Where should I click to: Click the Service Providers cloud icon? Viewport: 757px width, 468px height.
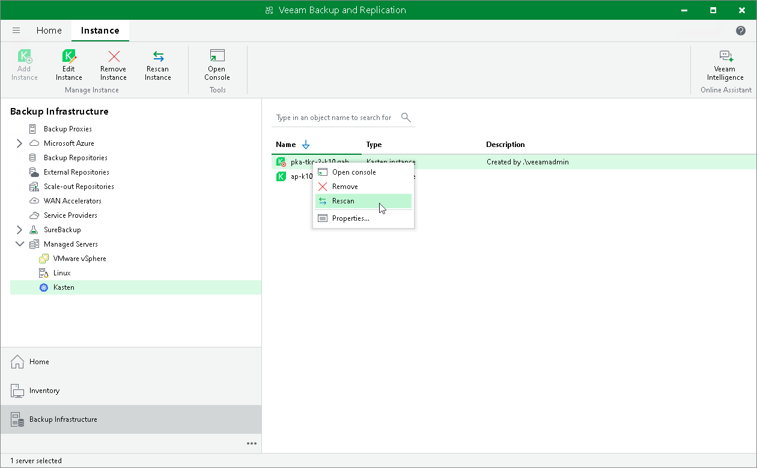34,215
